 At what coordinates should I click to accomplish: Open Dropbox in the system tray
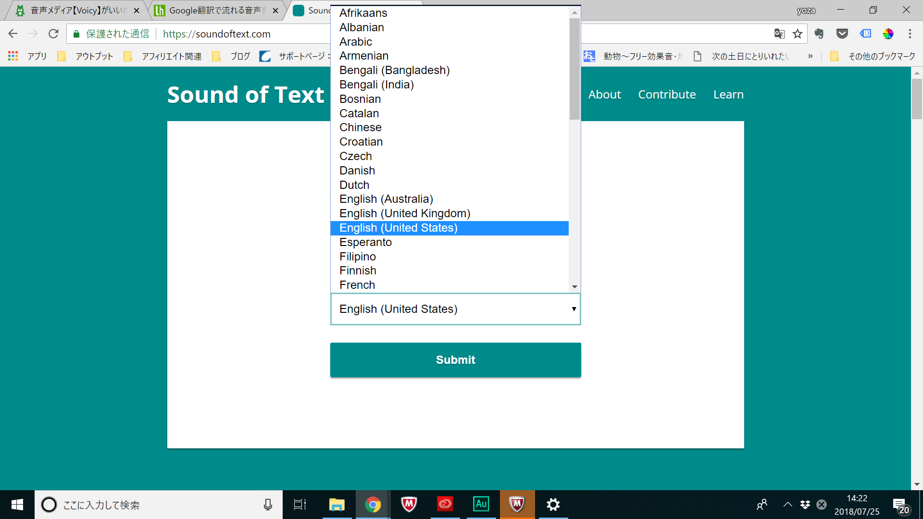[x=805, y=505]
